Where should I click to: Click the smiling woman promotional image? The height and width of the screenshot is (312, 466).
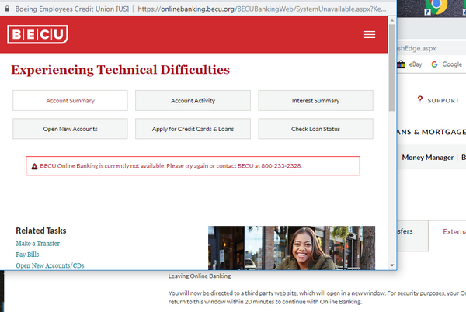pos(291,248)
